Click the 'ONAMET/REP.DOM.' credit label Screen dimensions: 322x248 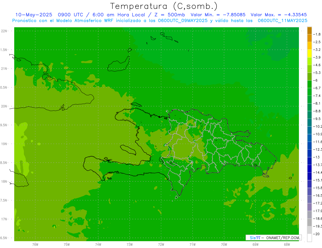283,238
